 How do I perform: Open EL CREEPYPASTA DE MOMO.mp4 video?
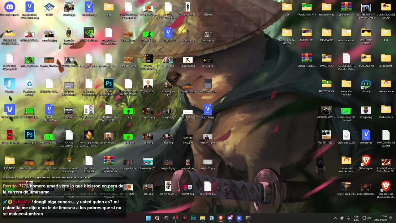coord(366,11)
